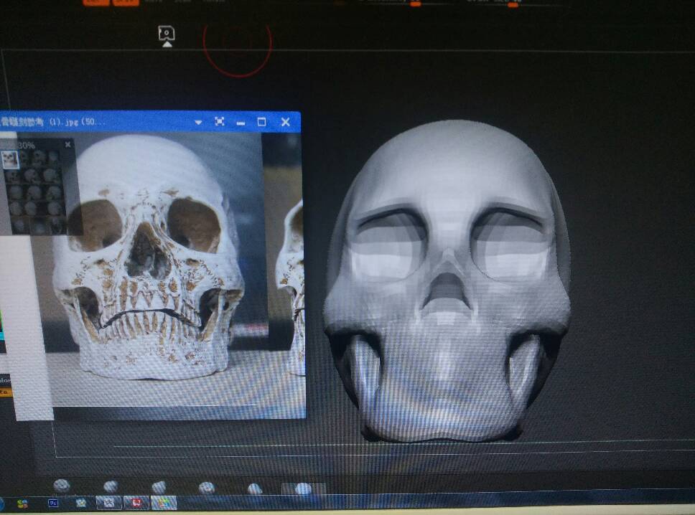
Task: Close the small navigator panel showing 30%
Action: tap(67, 144)
